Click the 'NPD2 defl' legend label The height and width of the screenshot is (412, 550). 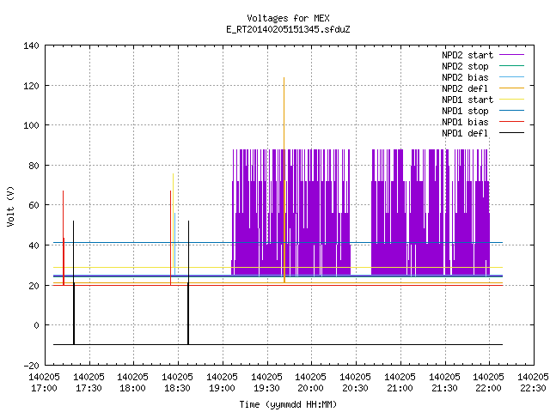point(465,88)
